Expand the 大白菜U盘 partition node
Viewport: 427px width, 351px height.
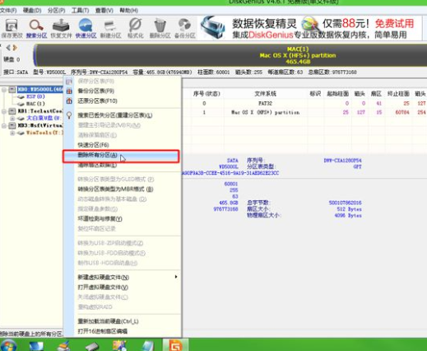tap(12, 119)
